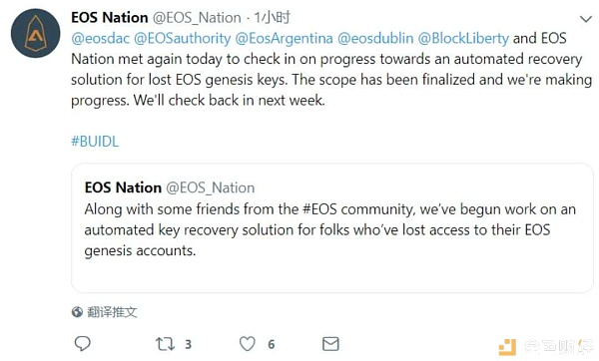This screenshot has height=361, width=599.
Task: Click the retweet count 3
Action: (188, 344)
